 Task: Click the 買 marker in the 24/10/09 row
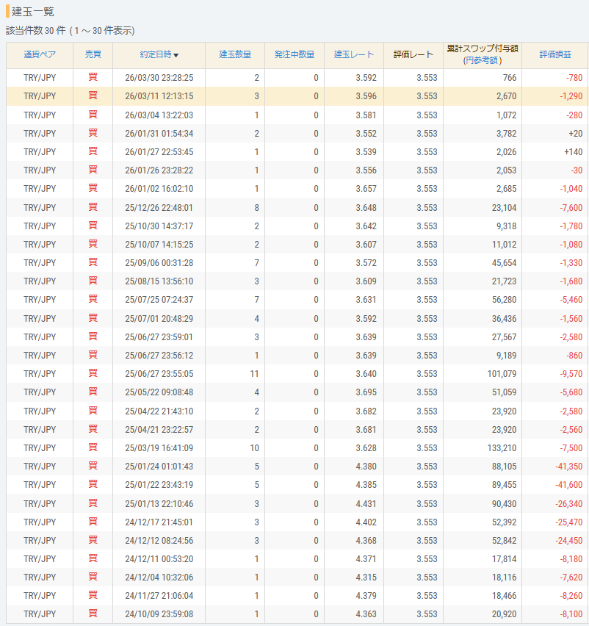(x=93, y=614)
